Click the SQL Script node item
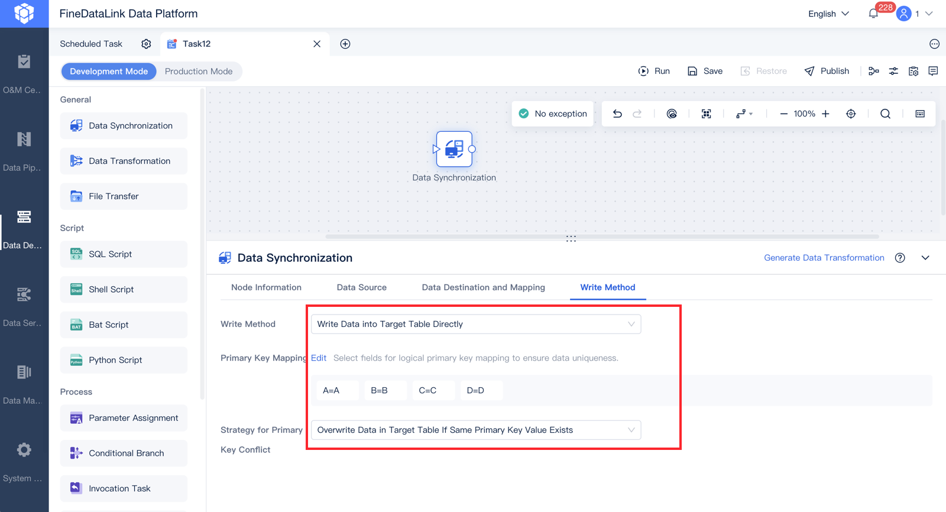The image size is (946, 512). [124, 254]
